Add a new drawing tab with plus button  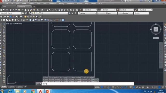[x=34, y=7]
